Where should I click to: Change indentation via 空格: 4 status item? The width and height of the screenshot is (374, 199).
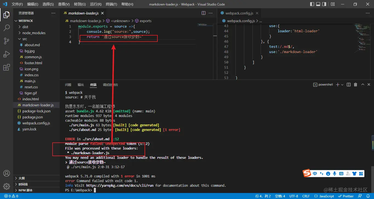280,196
